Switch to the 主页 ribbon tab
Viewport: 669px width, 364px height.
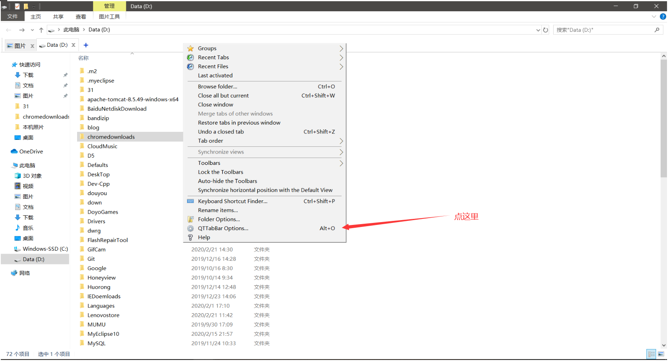[36, 17]
